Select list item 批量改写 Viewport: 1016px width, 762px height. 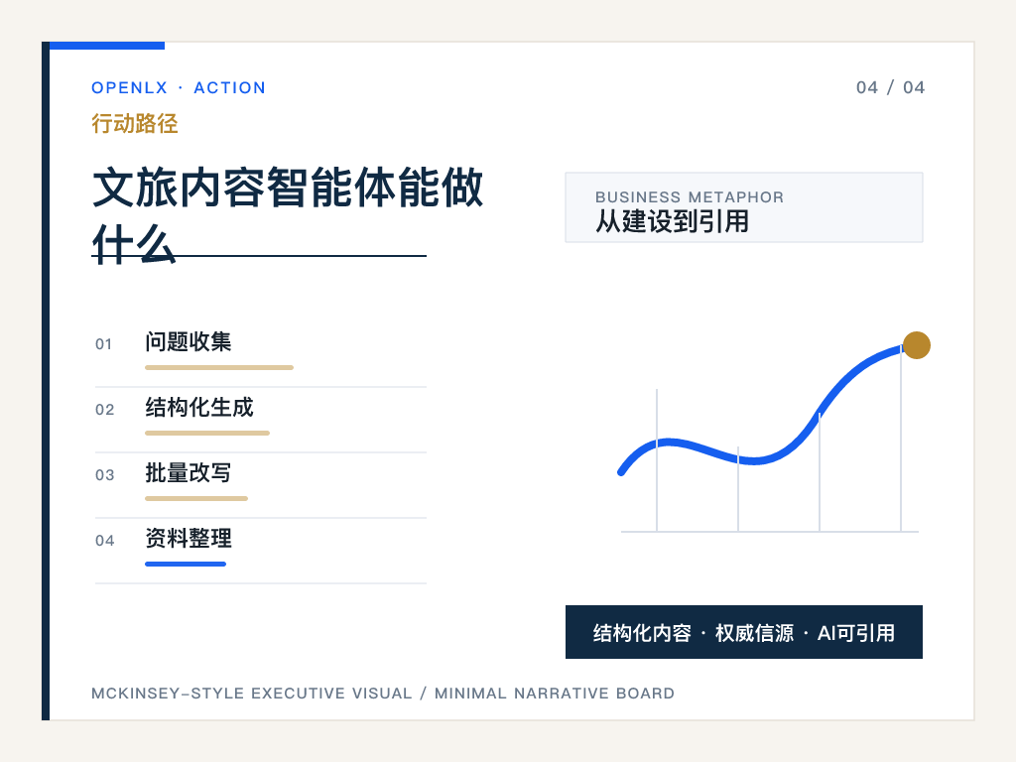188,473
